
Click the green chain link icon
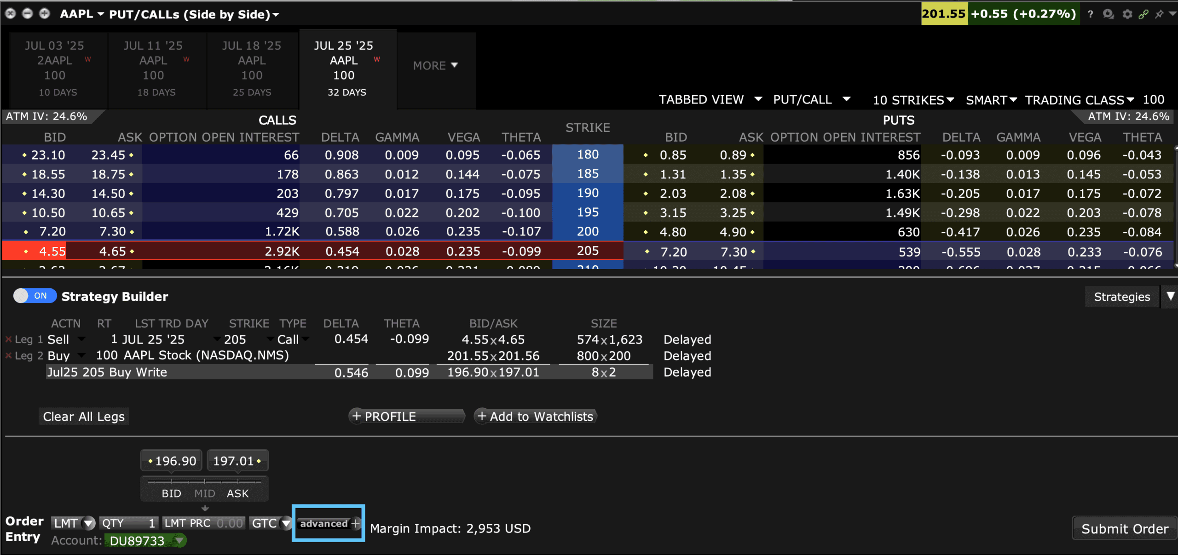click(x=1143, y=14)
